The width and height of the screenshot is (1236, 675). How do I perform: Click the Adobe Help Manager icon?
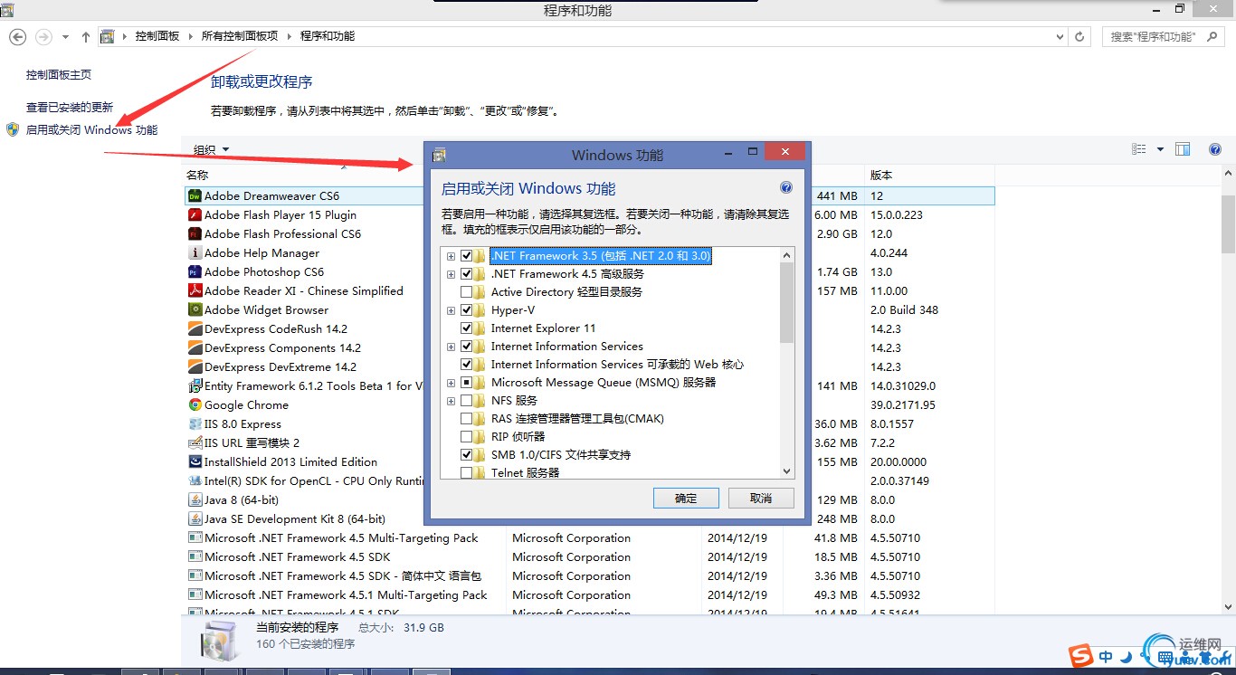pyautogui.click(x=195, y=252)
